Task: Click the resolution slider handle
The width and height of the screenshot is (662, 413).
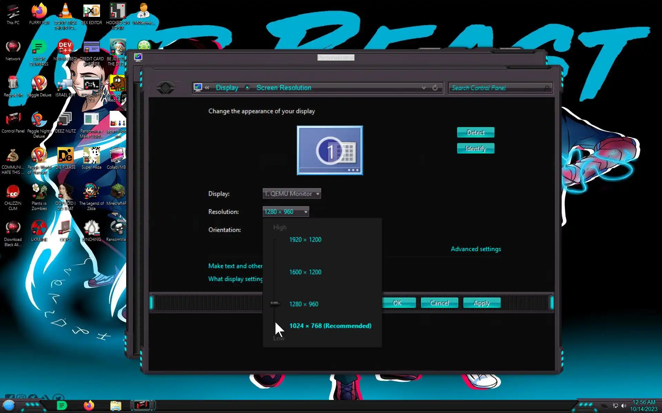Action: (275, 304)
